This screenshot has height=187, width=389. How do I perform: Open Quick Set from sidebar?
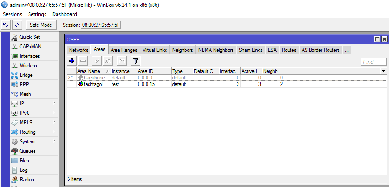tap(29, 37)
